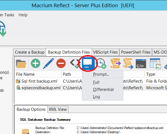Click sqlsecondbackup.xml database icon
This screenshot has height=134, width=167.
[18, 88]
